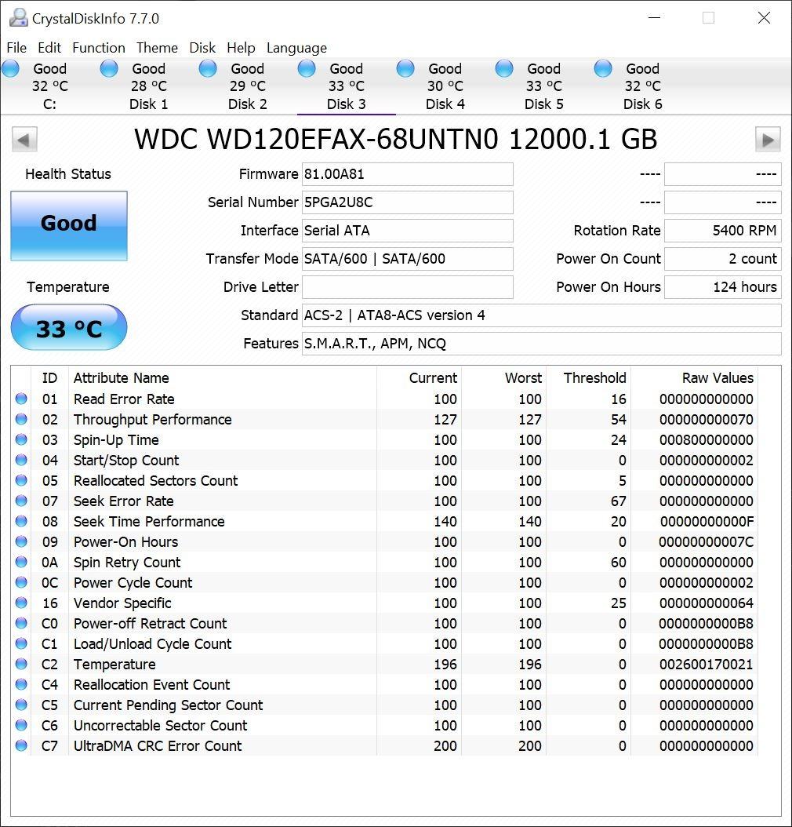Open the Edit menu
Image resolution: width=792 pixels, height=827 pixels.
click(x=49, y=48)
